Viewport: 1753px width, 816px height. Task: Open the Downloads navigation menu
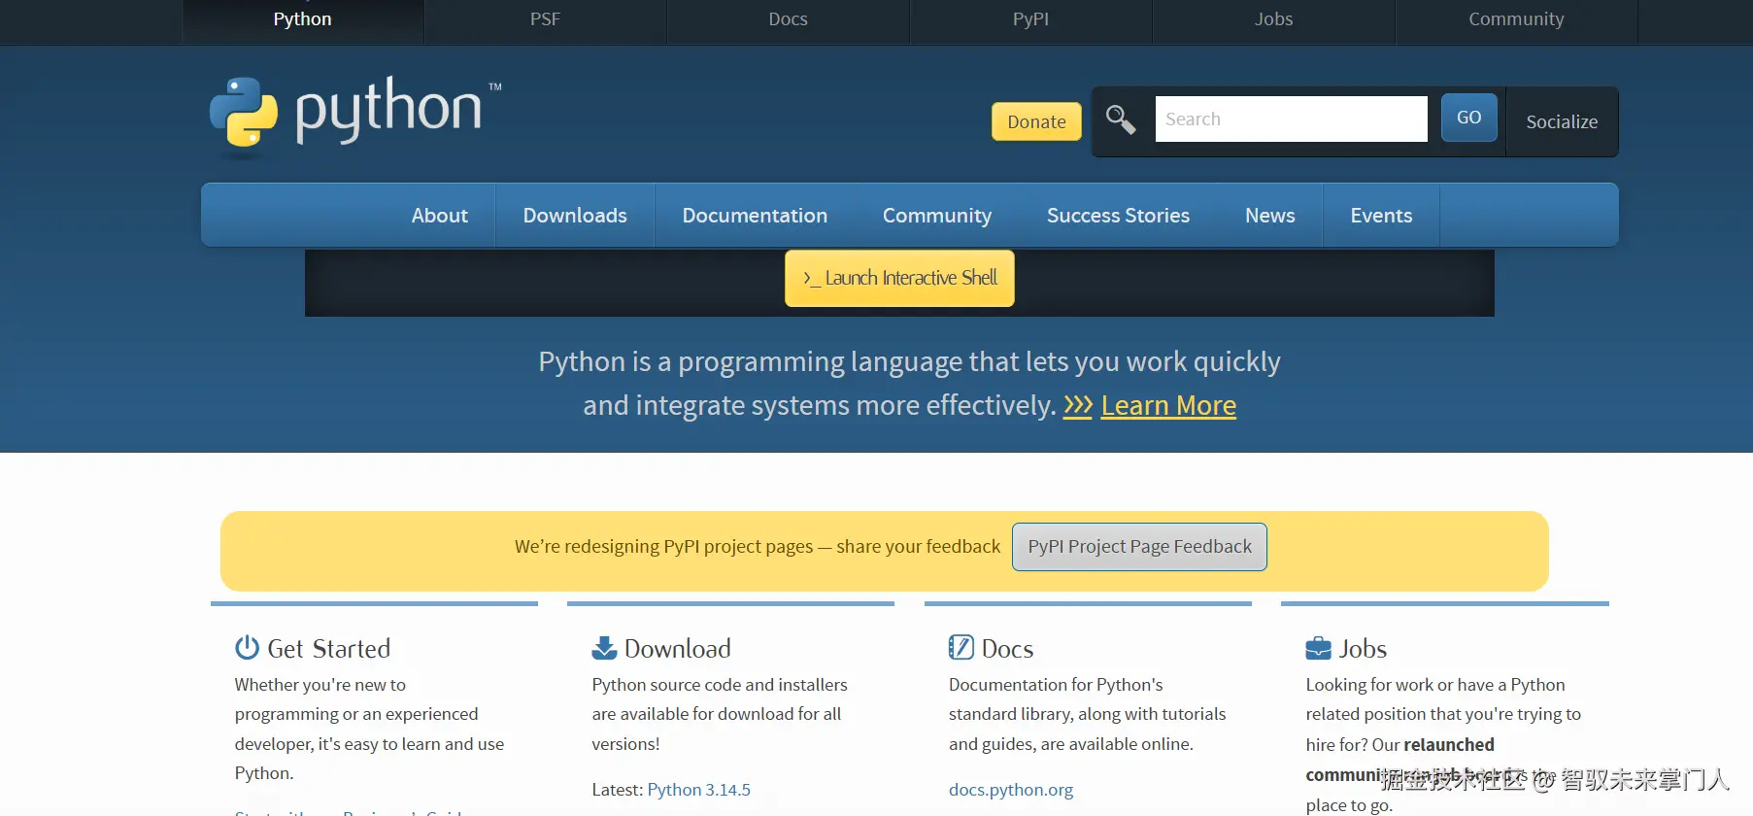point(575,216)
